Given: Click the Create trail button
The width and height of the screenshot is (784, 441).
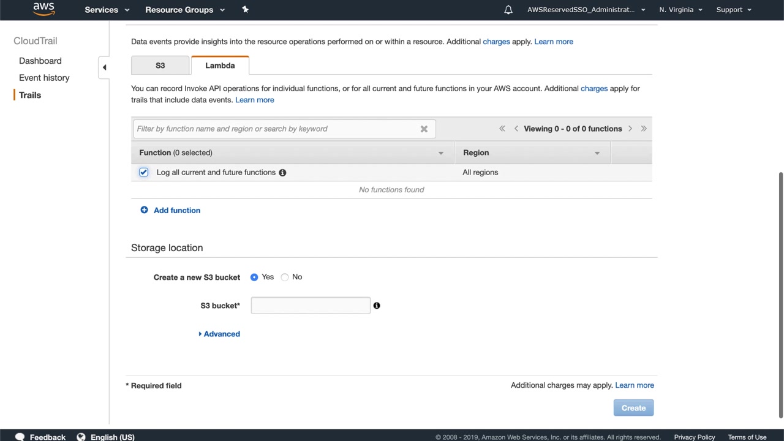Looking at the screenshot, I should click(633, 408).
